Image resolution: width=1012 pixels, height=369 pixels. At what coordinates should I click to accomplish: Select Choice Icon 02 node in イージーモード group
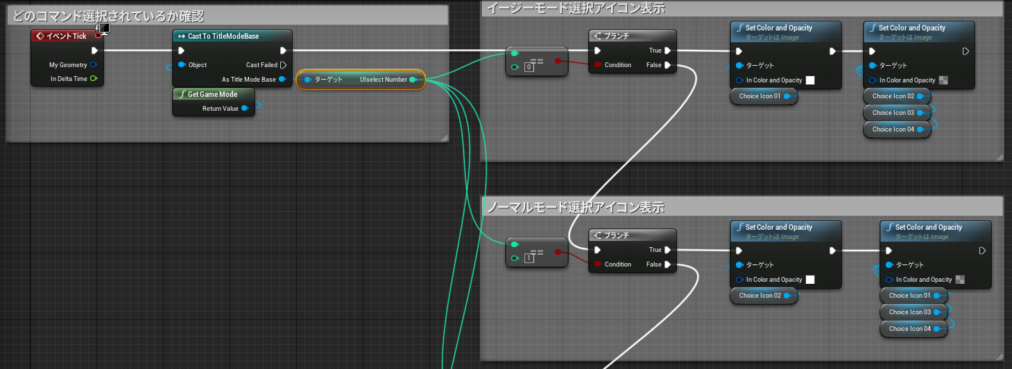point(898,96)
